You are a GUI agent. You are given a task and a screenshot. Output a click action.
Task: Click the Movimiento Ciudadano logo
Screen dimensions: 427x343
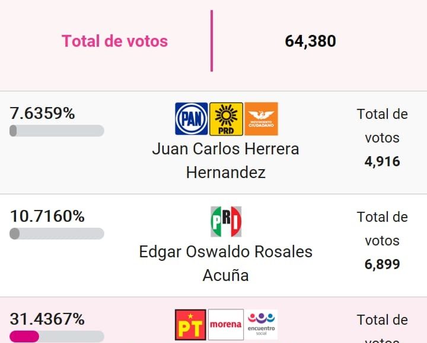(x=261, y=119)
